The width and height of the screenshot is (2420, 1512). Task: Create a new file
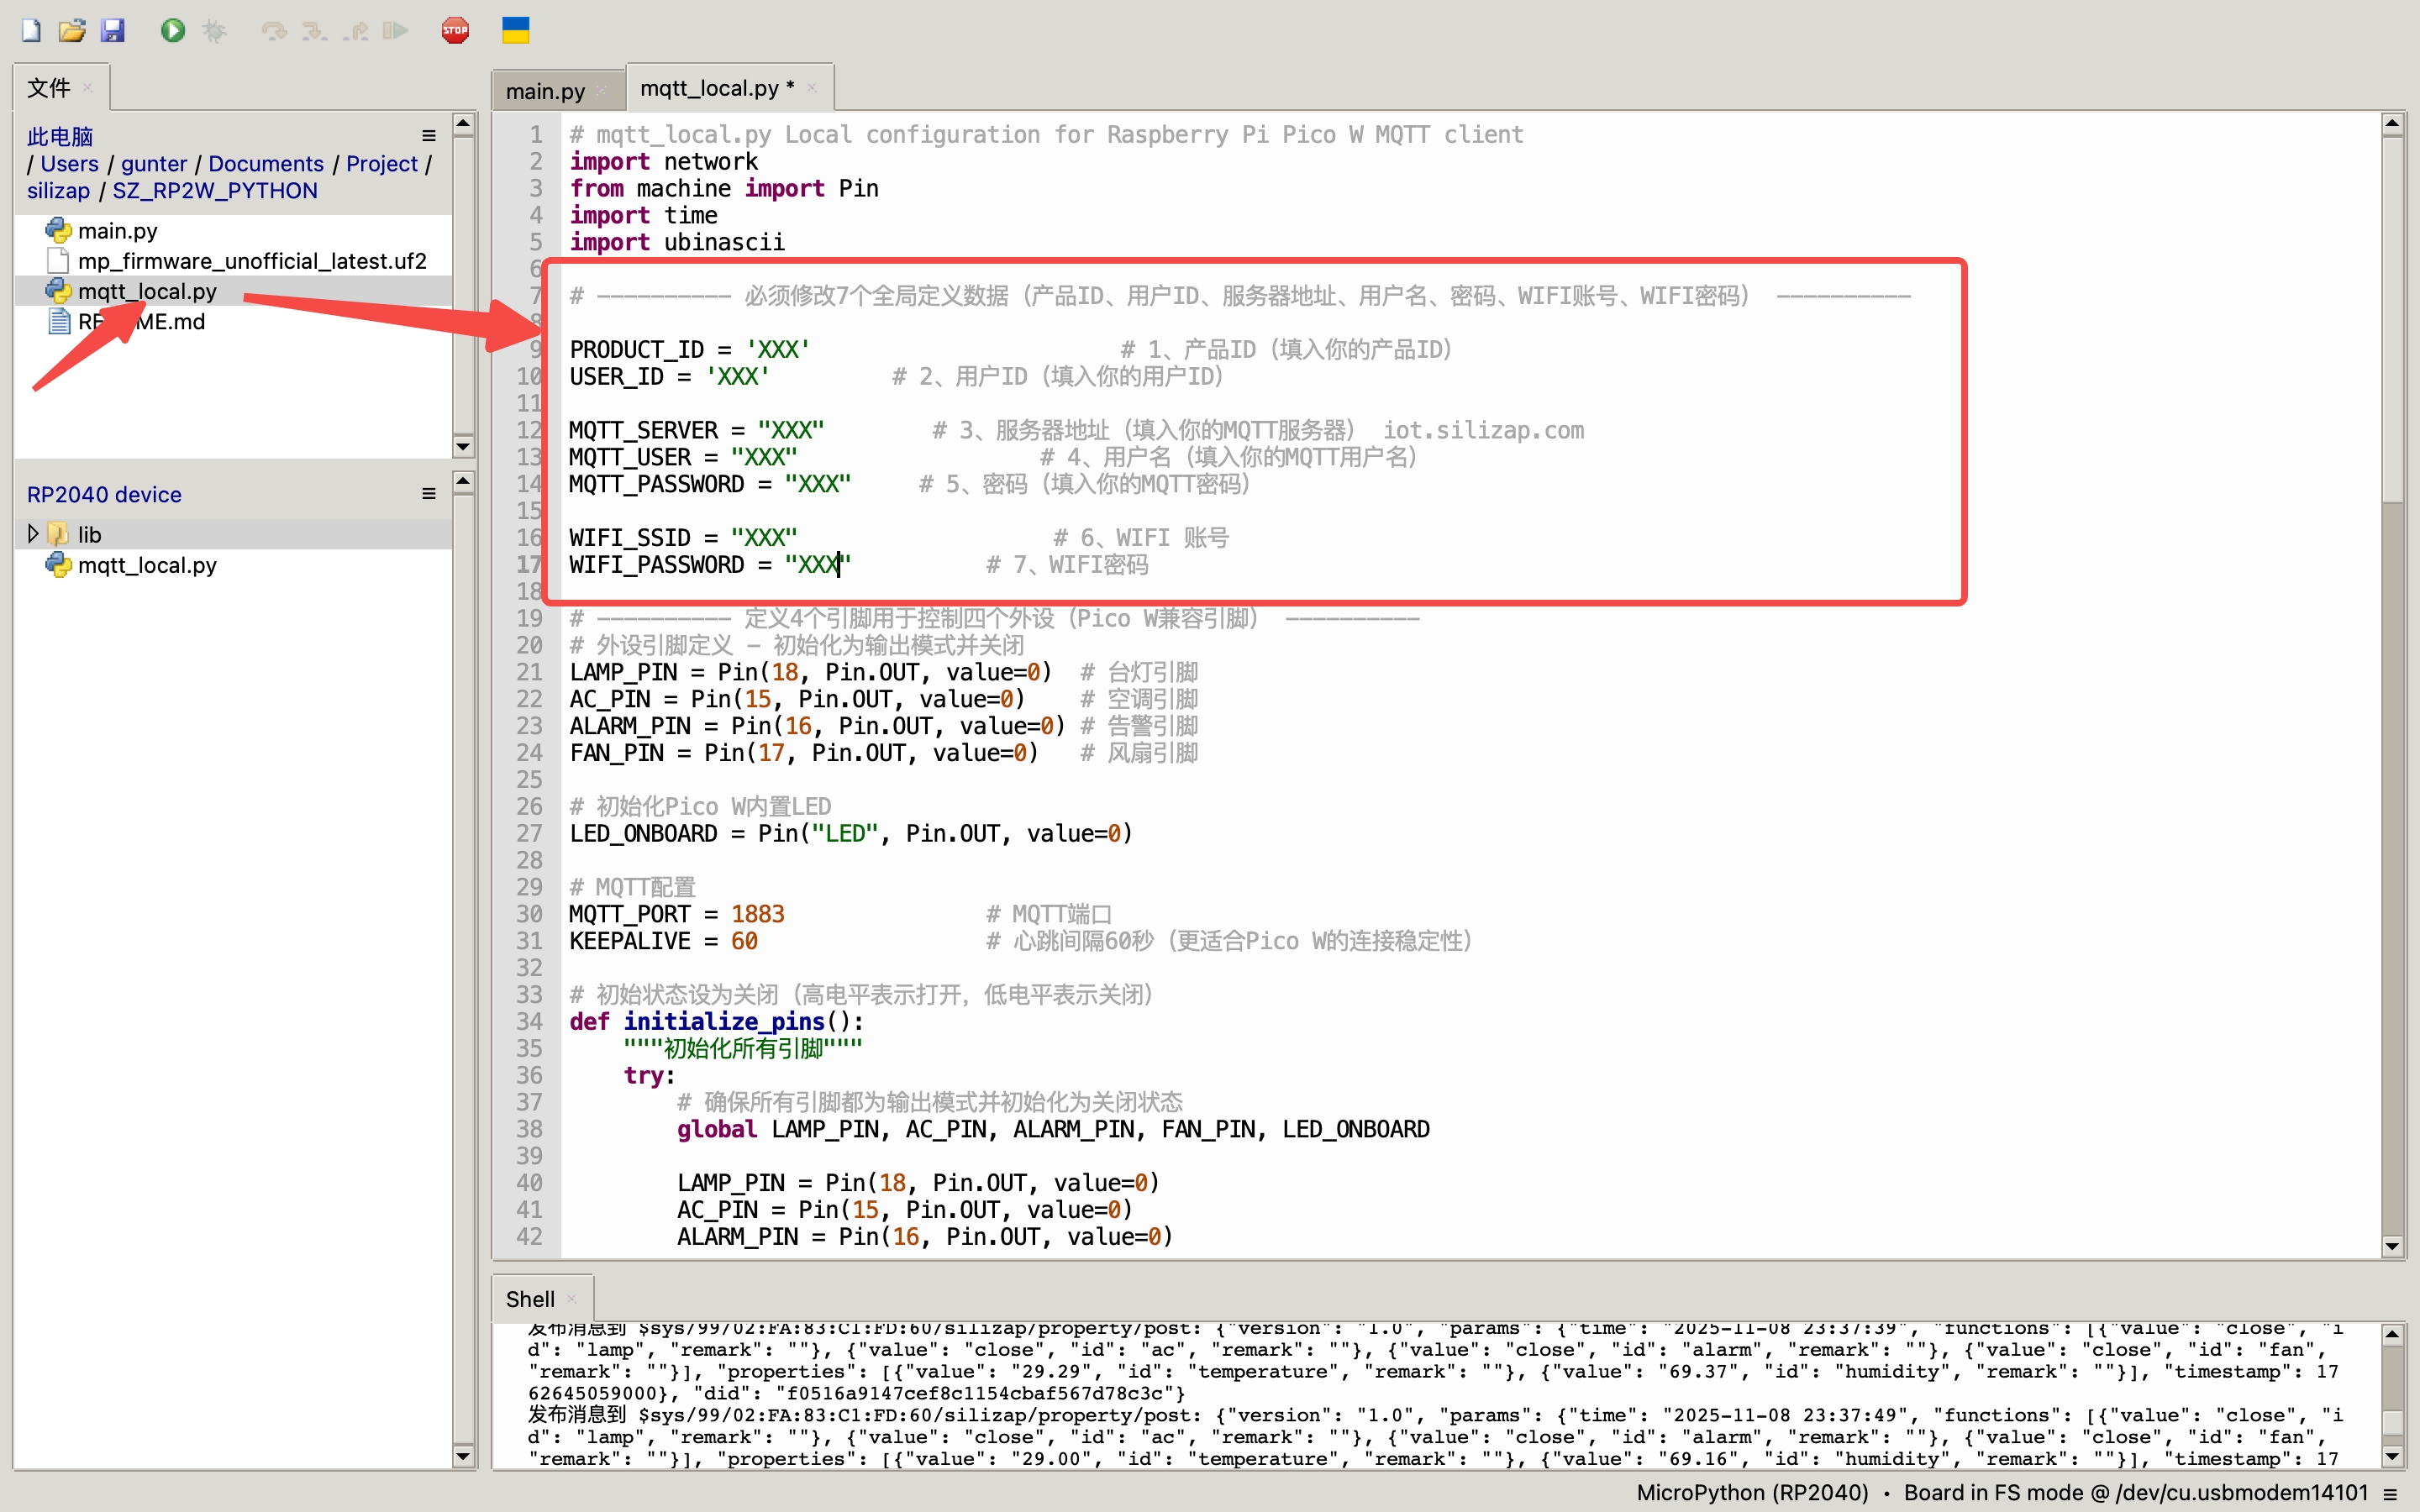(x=30, y=30)
